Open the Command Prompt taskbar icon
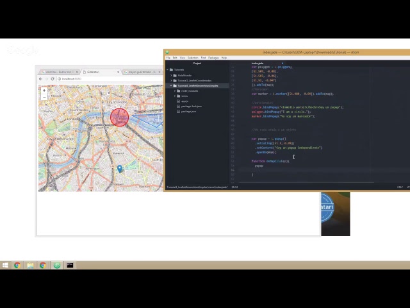The image size is (410, 308). tap(70, 265)
